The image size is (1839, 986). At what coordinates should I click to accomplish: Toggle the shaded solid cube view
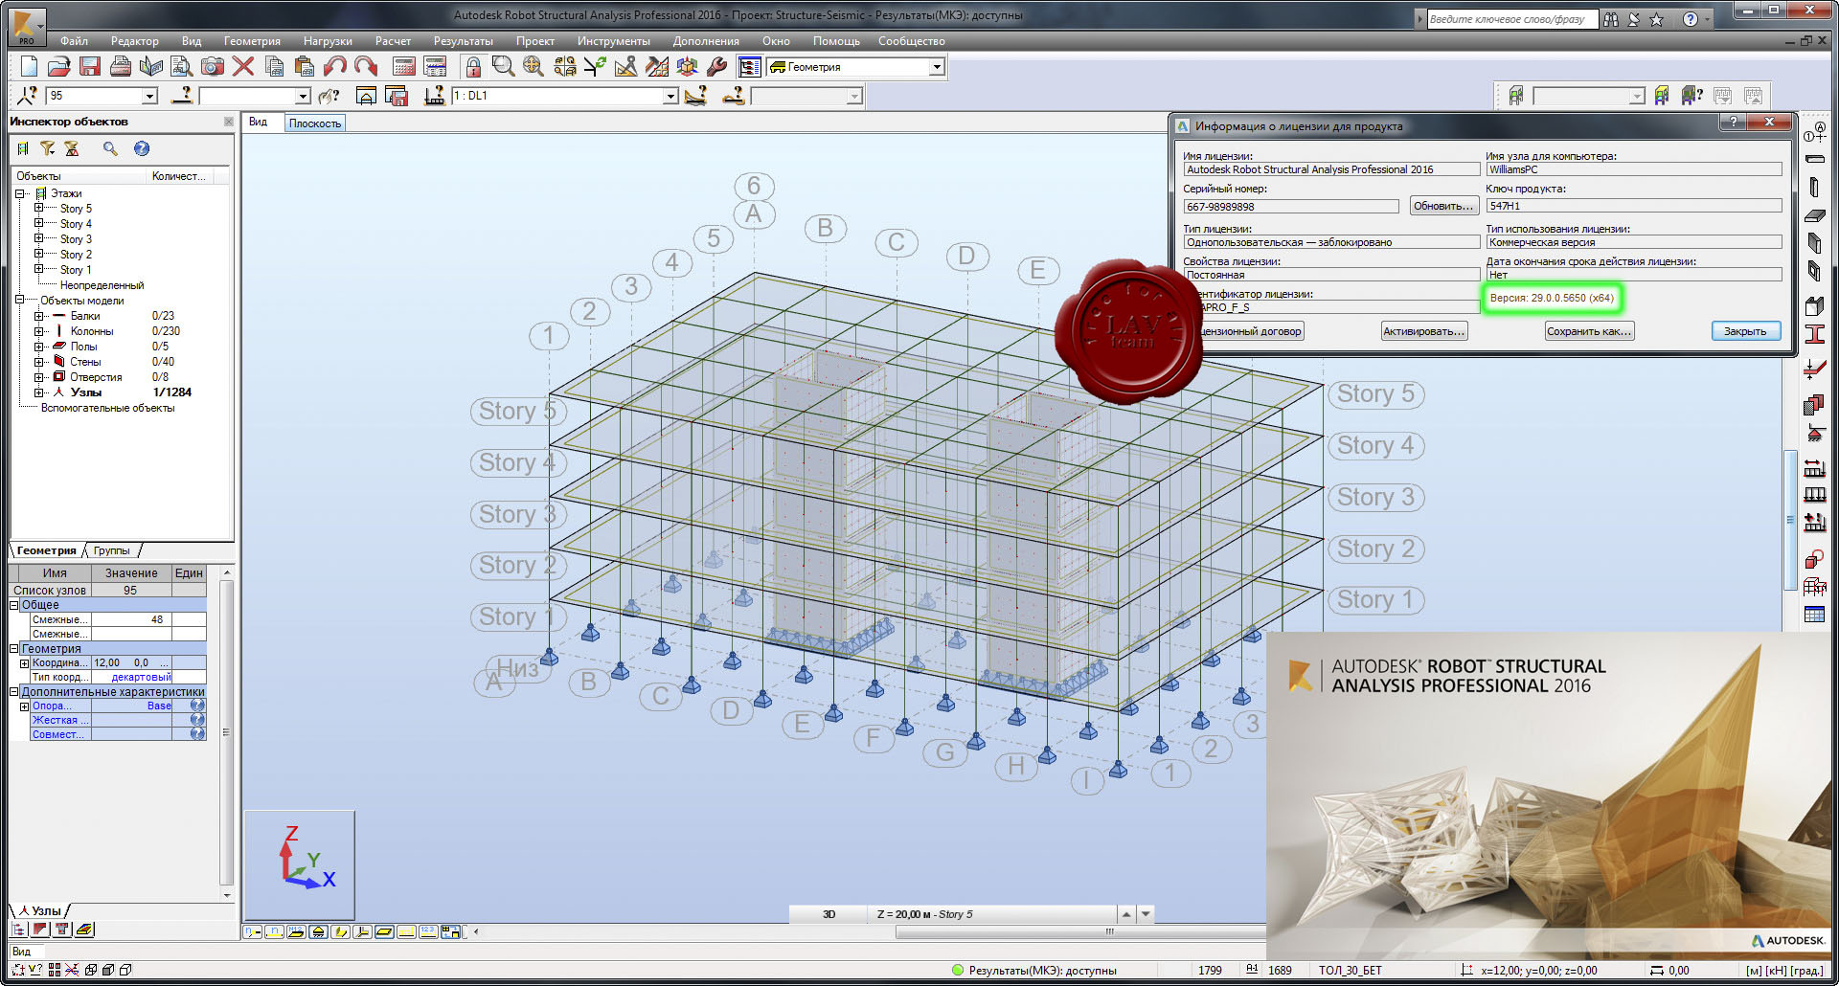coord(108,970)
